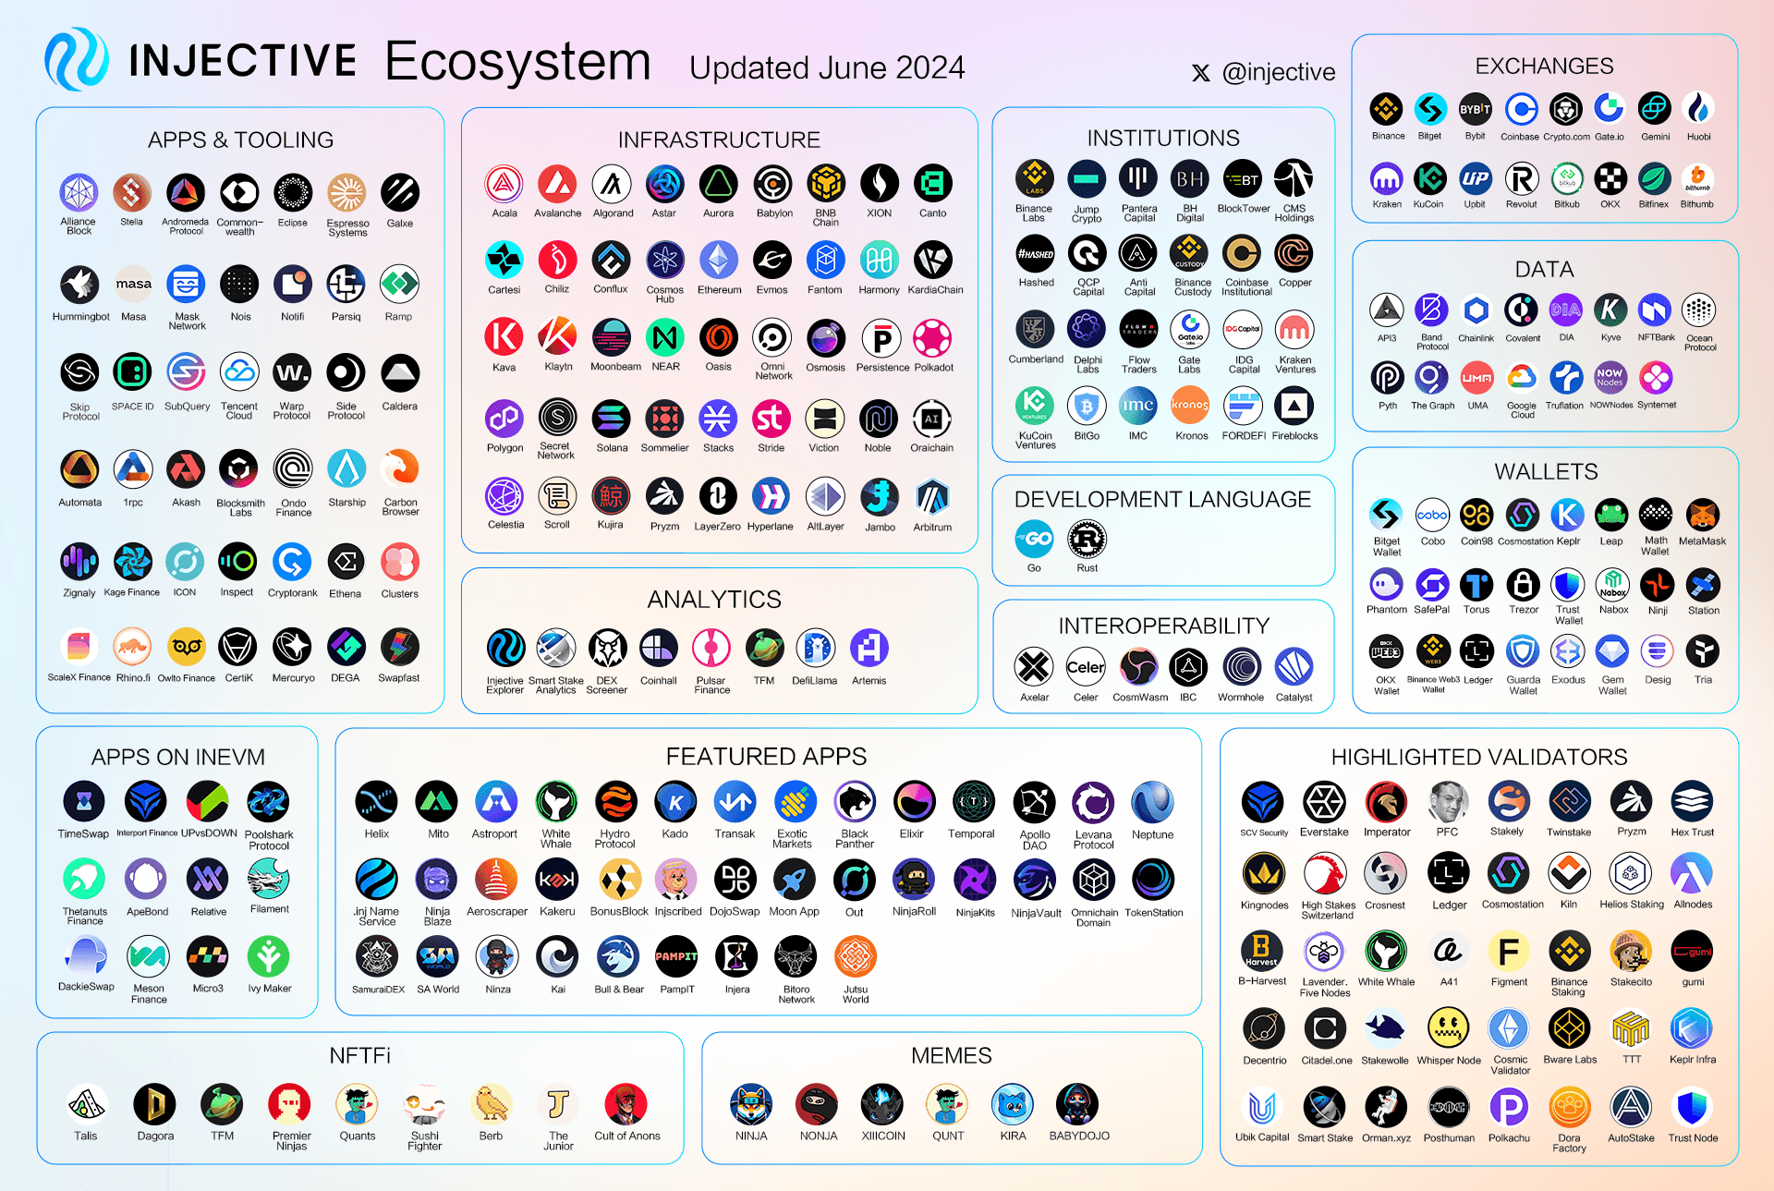
Task: Click the Chainlink icon in Data
Action: tap(1476, 310)
